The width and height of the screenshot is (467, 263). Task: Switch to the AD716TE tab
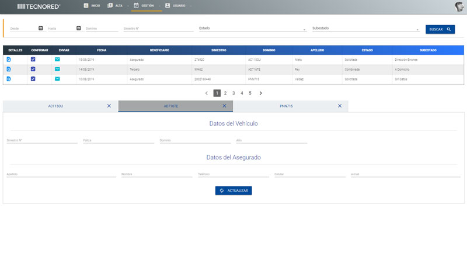tap(170, 106)
